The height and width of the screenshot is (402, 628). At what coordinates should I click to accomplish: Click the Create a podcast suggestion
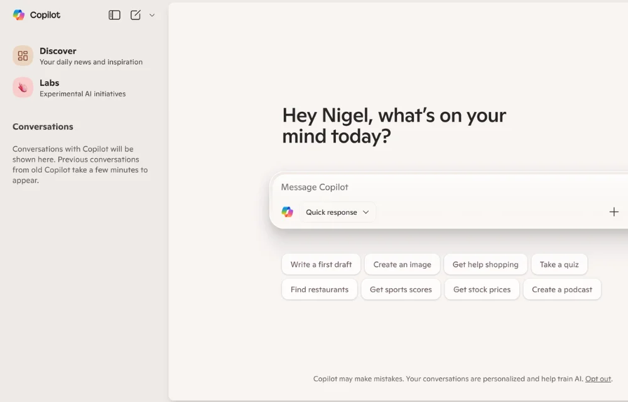click(562, 289)
